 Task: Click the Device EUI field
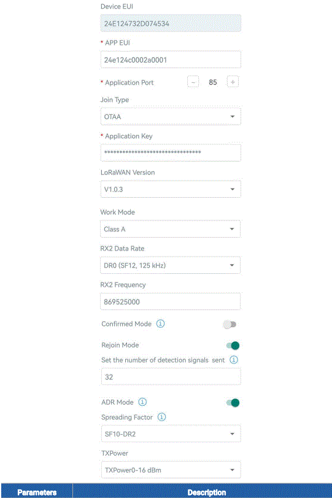[171, 23]
